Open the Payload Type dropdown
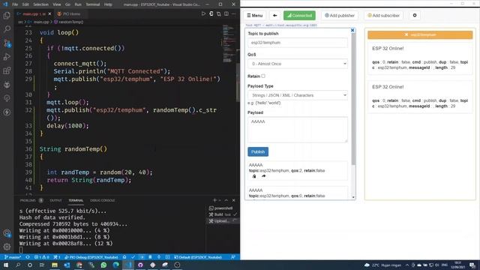This screenshot has width=480, height=270. click(298, 95)
